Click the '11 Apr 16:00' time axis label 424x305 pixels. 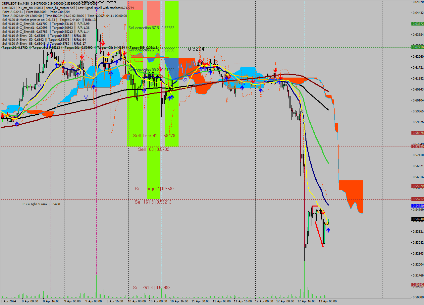pos(243,301)
